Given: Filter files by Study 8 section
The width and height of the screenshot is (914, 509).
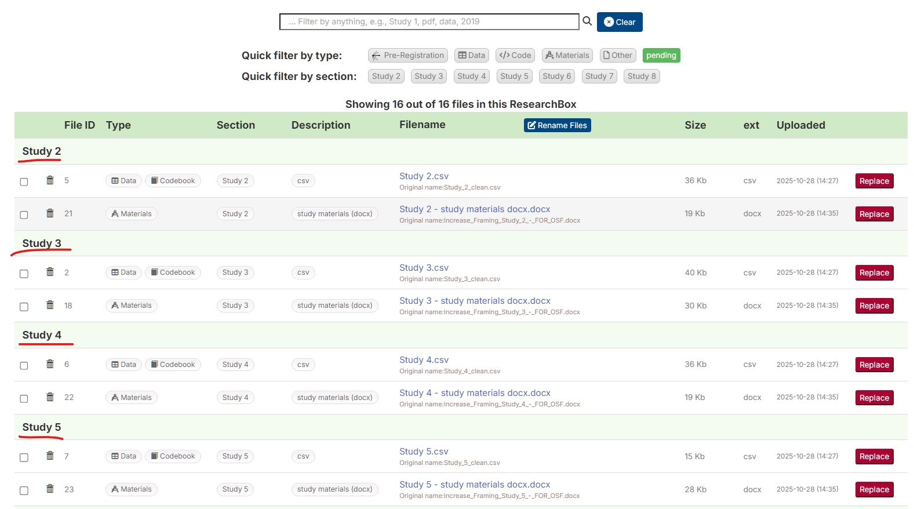Looking at the screenshot, I should coord(641,77).
